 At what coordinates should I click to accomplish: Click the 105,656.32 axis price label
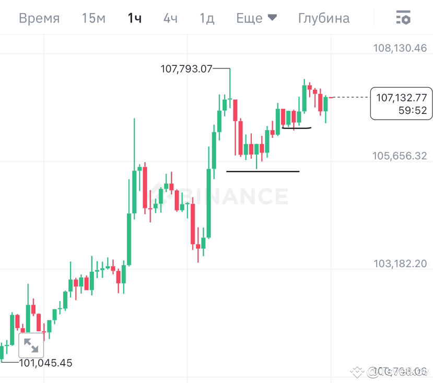tap(400, 156)
